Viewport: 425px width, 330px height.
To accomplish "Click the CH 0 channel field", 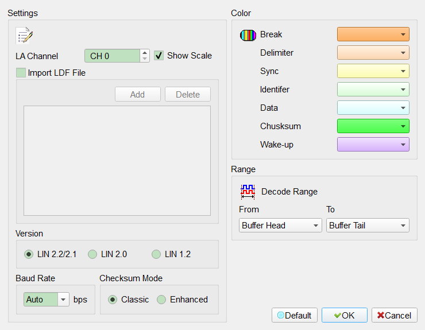I will (x=112, y=56).
